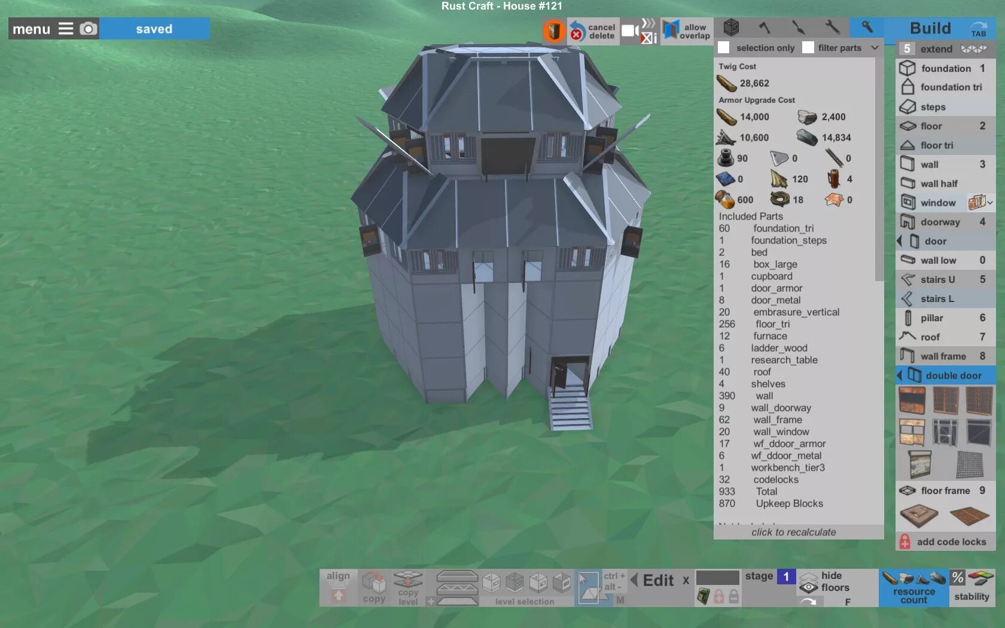Select floor build part
Image resolution: width=1005 pixels, height=628 pixels.
tap(946, 126)
